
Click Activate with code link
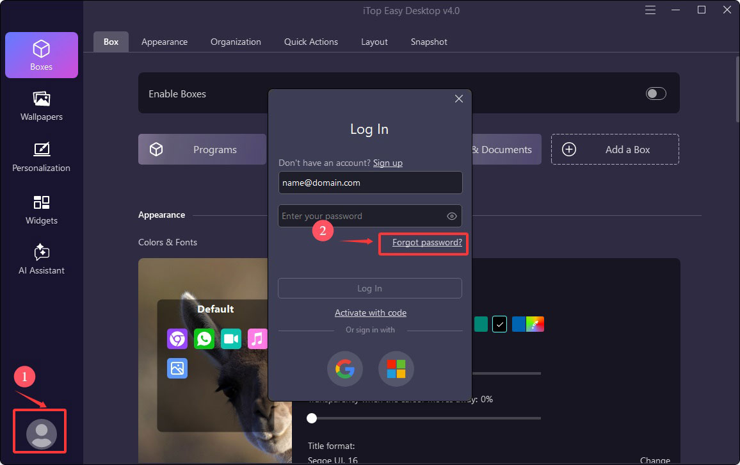371,313
